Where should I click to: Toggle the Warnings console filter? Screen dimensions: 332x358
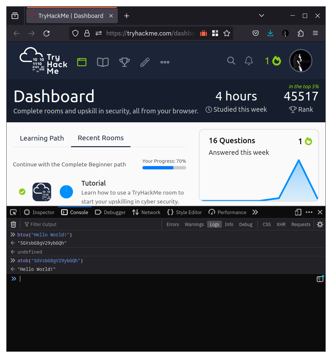click(194, 224)
